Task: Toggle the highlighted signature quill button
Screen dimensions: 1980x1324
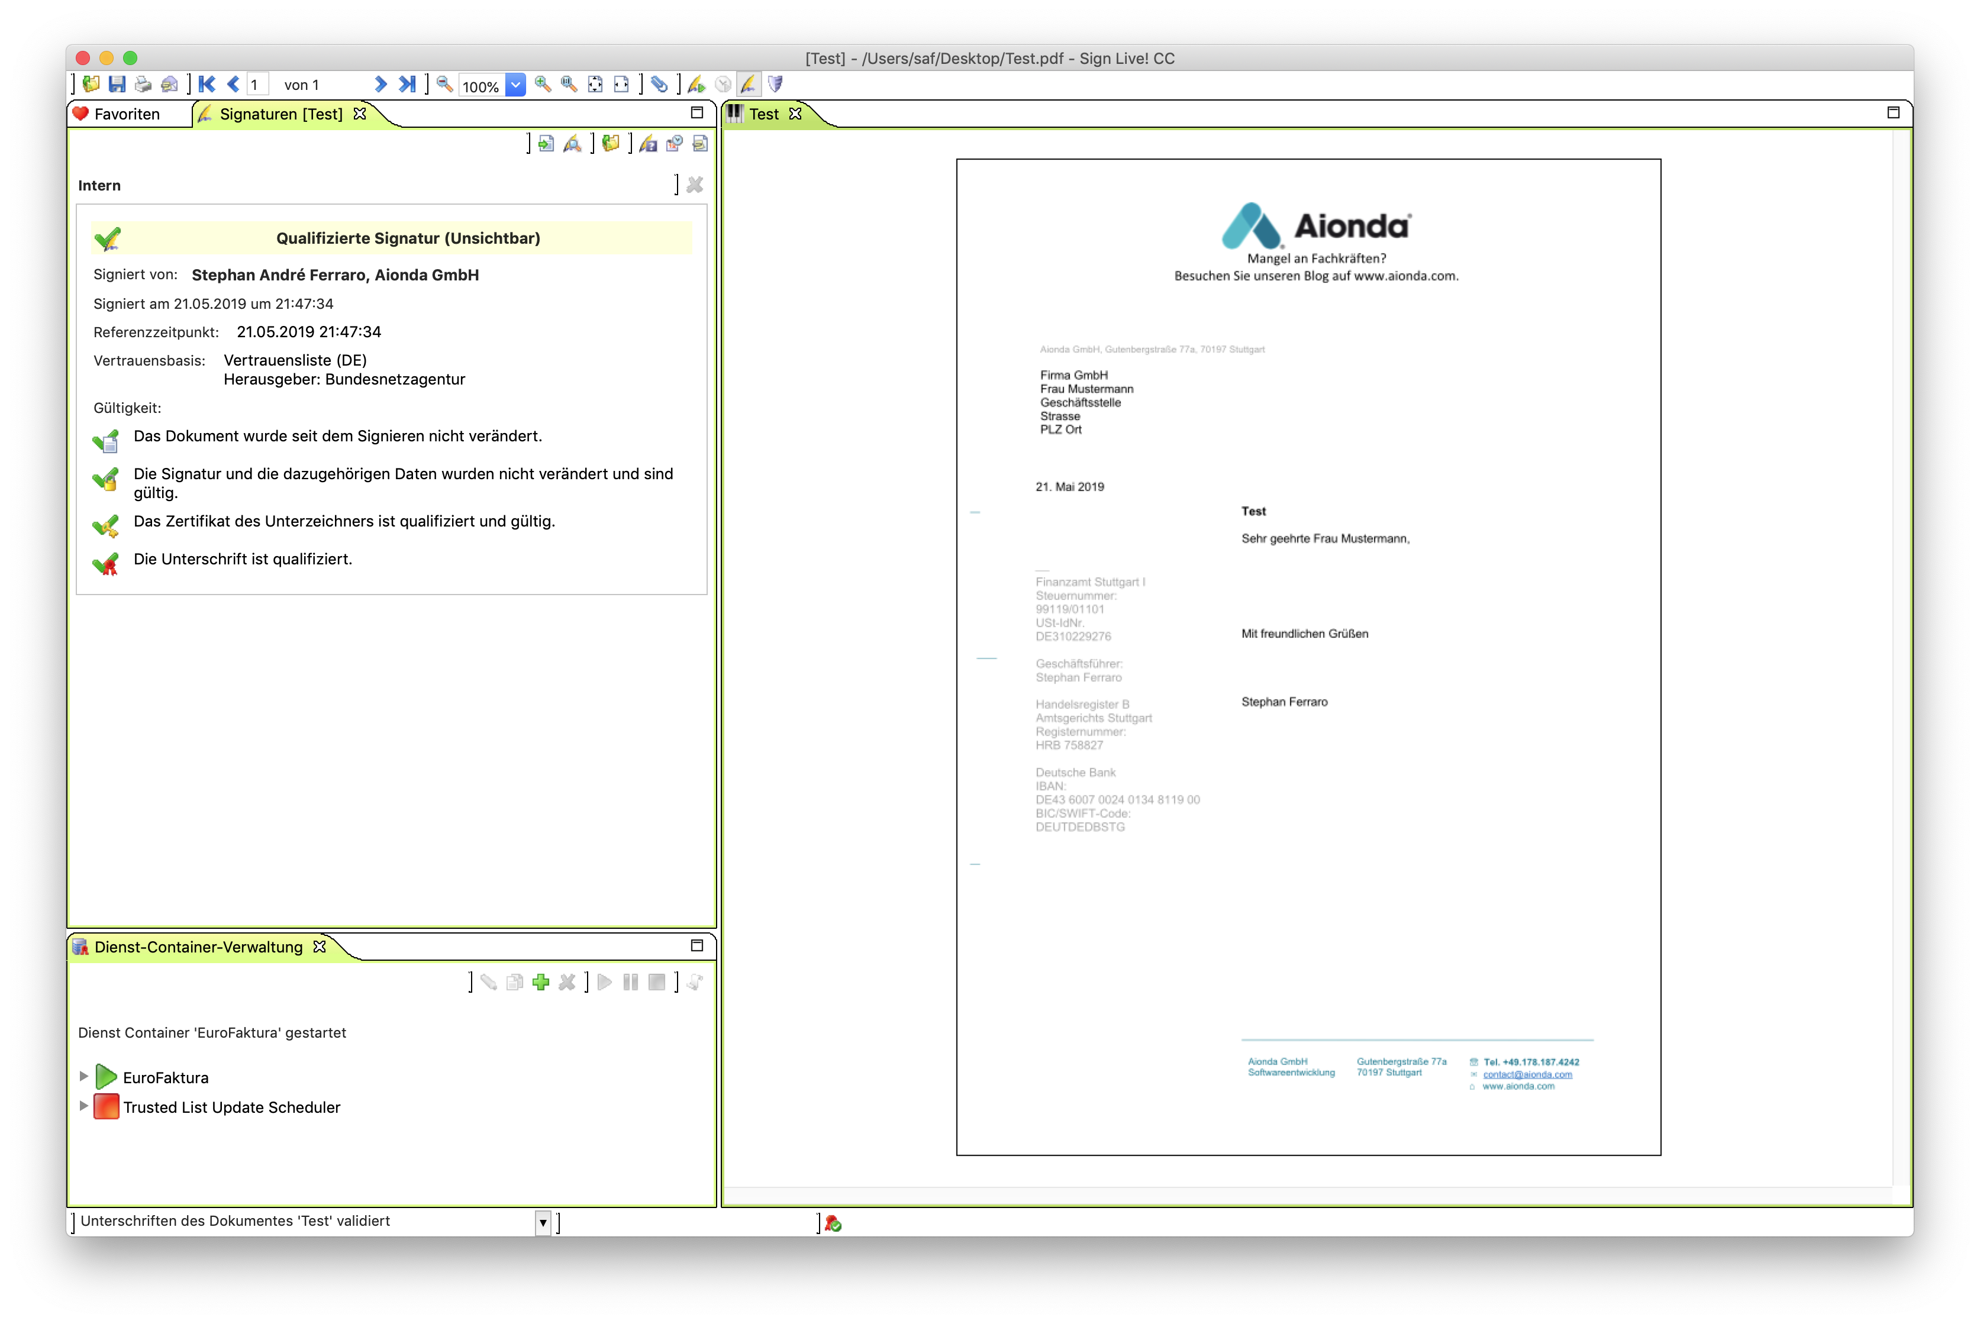Action: pos(749,85)
